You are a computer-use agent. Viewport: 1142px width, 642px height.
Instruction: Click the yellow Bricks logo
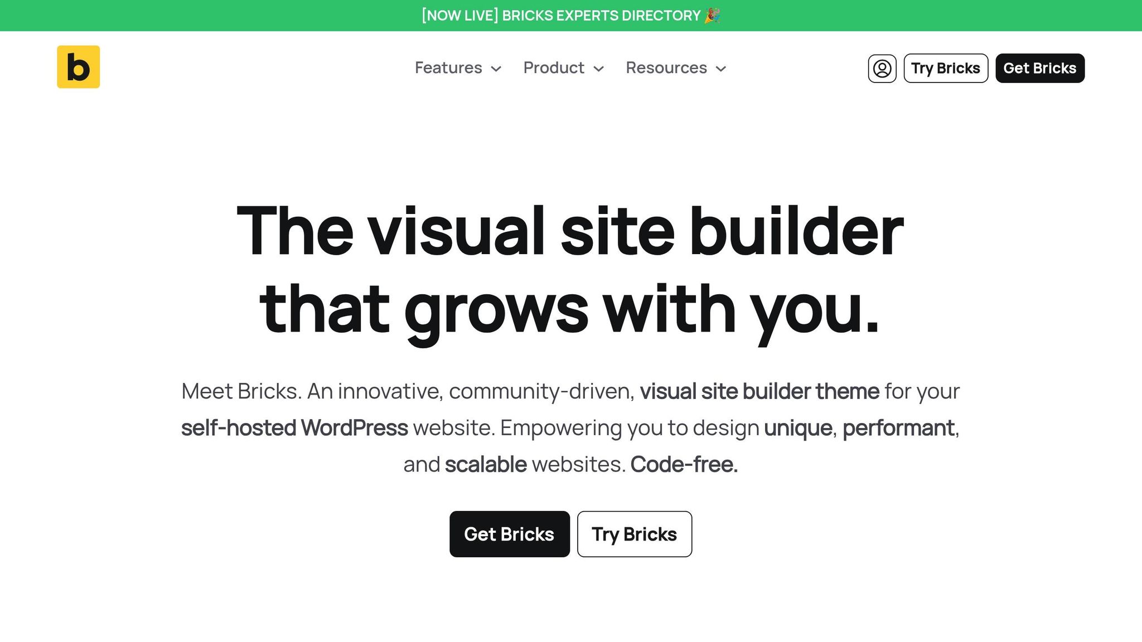click(x=79, y=67)
